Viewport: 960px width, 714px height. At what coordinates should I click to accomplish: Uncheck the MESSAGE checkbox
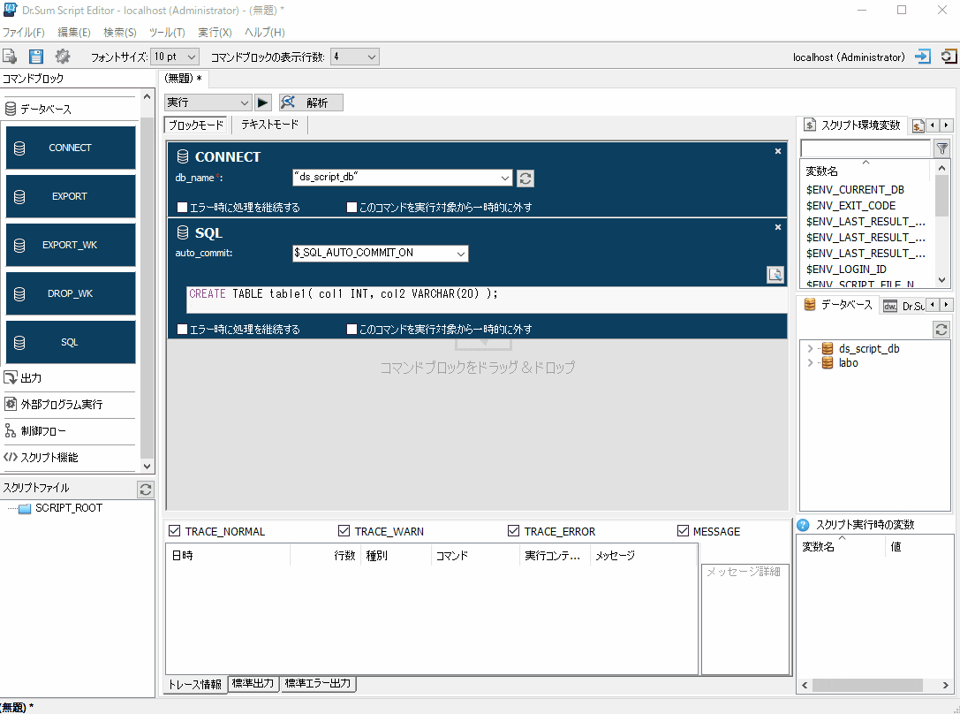pos(684,530)
